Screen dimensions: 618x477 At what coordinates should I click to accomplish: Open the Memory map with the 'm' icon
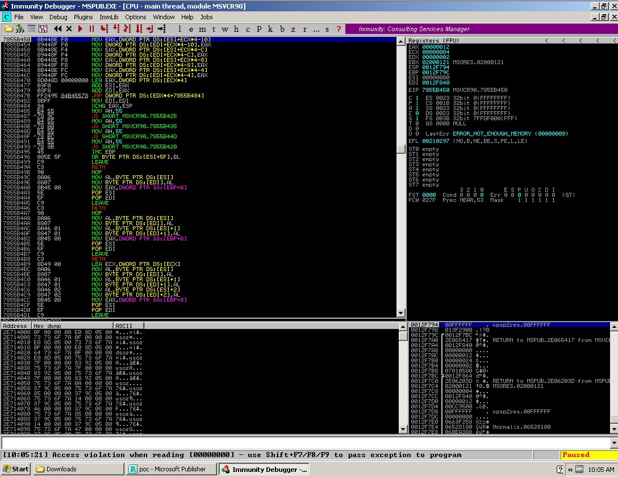202,29
